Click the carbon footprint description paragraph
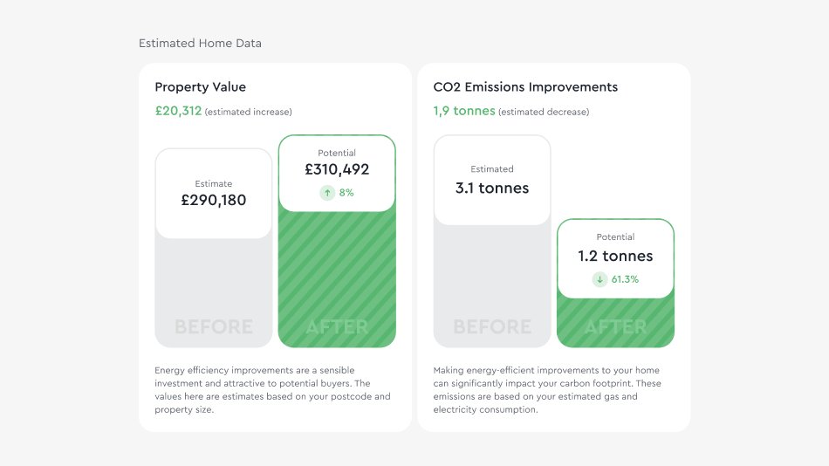The image size is (829, 466). pyautogui.click(x=547, y=390)
